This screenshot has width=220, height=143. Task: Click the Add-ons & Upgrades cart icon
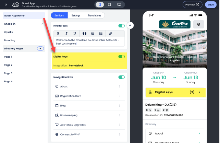(x=57, y=125)
